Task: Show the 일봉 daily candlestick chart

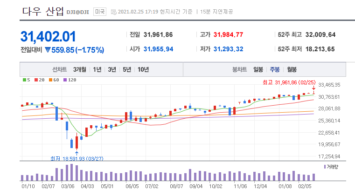Action: 258,69
